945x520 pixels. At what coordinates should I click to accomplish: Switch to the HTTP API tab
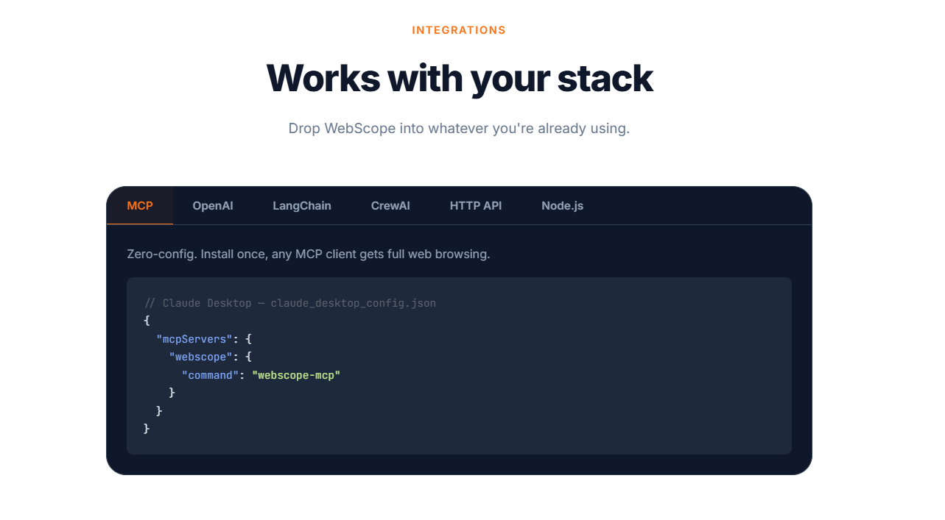[x=476, y=206]
